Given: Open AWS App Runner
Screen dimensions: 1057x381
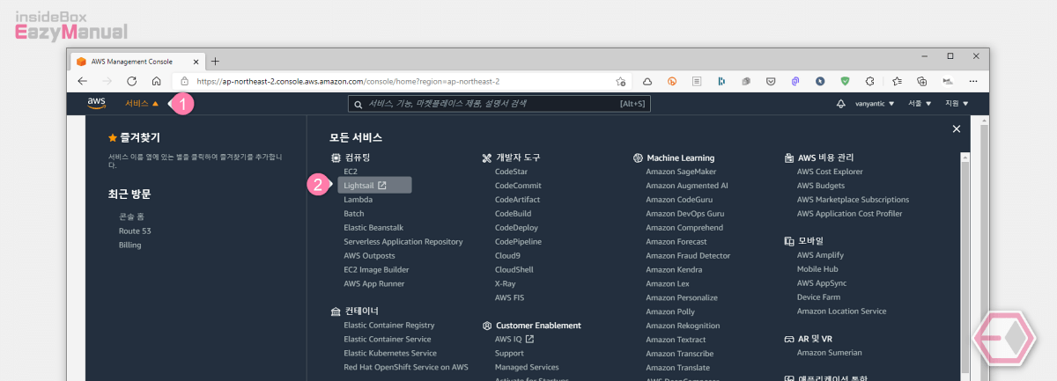Looking at the screenshot, I should coord(374,283).
